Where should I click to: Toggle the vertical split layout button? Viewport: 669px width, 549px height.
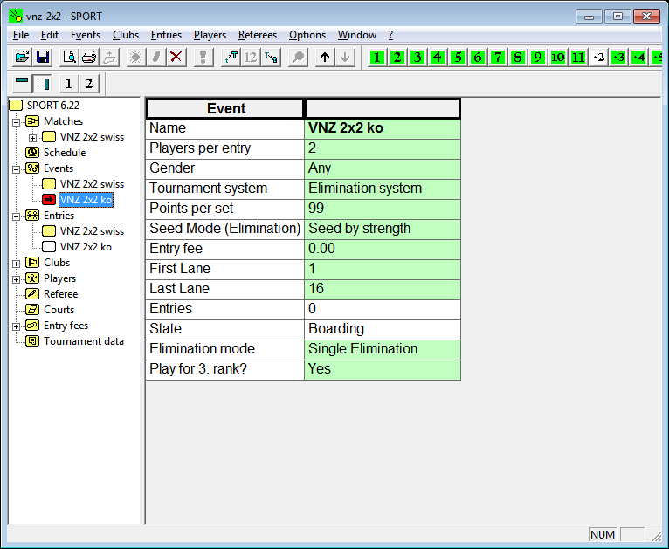(x=45, y=84)
